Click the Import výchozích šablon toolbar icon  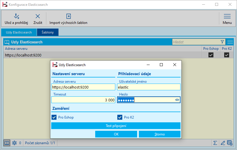pos(69,16)
